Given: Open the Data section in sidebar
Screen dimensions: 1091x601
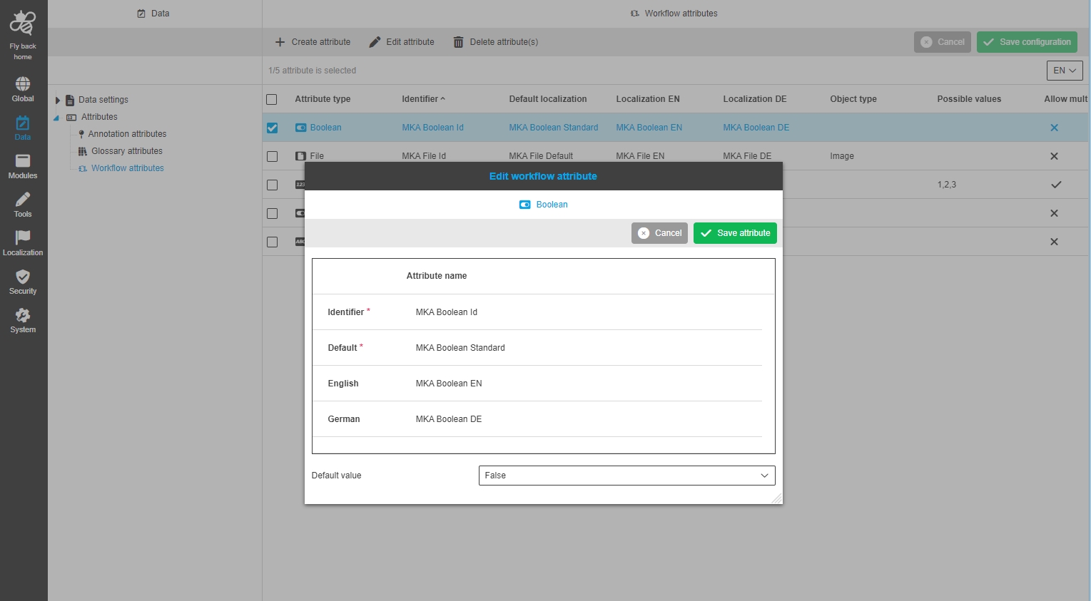Looking at the screenshot, I should click(x=23, y=128).
